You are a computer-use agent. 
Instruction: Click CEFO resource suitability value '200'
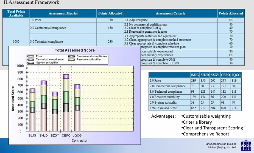click(224, 97)
